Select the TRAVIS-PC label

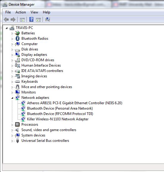(x=24, y=28)
